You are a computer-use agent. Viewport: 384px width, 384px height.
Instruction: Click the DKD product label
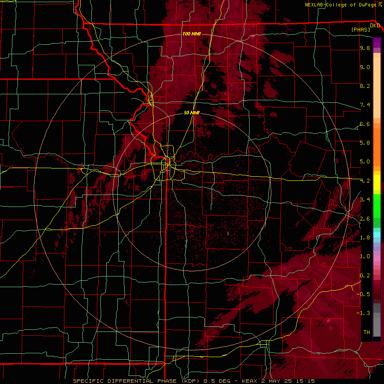tap(375, 25)
